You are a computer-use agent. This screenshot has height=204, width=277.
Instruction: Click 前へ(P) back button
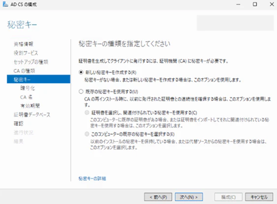tap(158, 197)
